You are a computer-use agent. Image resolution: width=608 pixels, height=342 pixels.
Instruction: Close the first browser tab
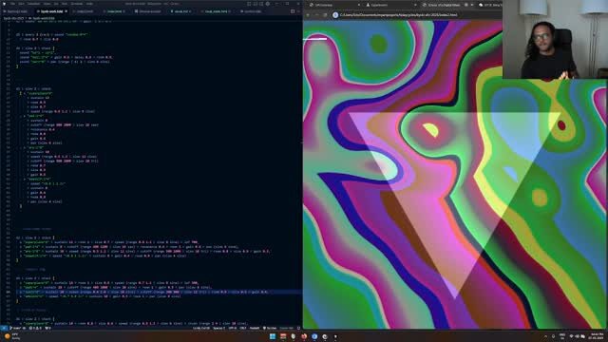(359, 5)
